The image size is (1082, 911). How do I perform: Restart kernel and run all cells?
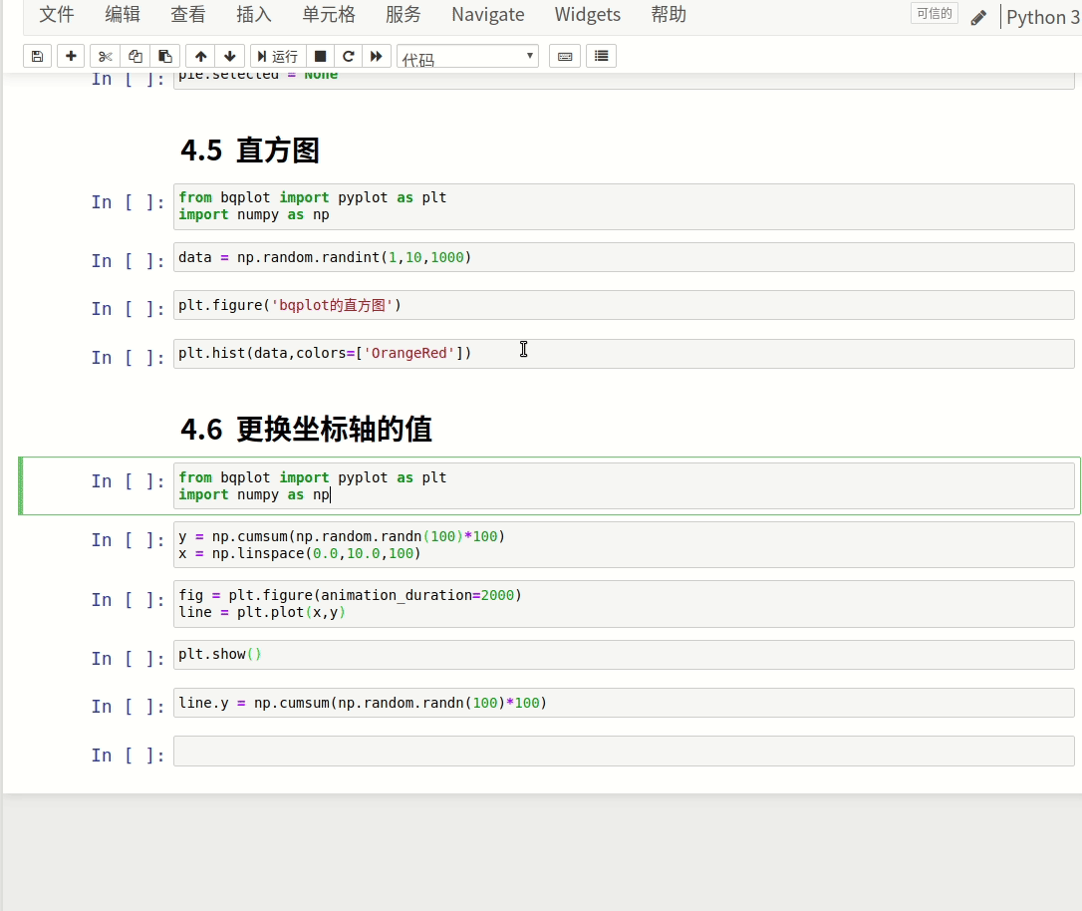377,56
